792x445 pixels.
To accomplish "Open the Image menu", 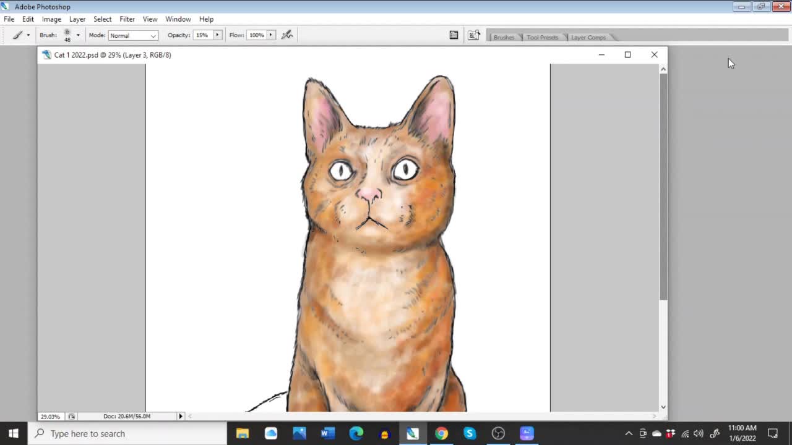I will pyautogui.click(x=51, y=19).
